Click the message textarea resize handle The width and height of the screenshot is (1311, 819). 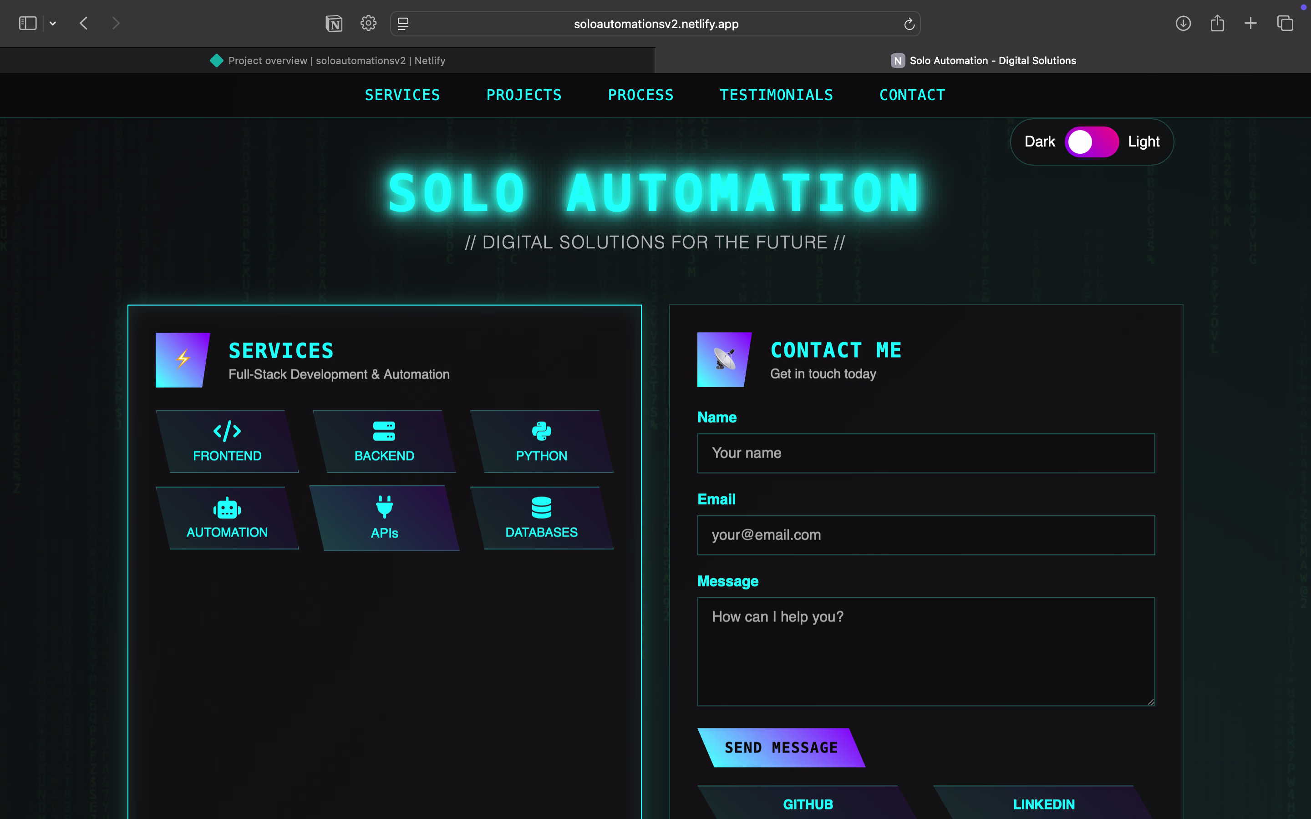(x=1150, y=702)
